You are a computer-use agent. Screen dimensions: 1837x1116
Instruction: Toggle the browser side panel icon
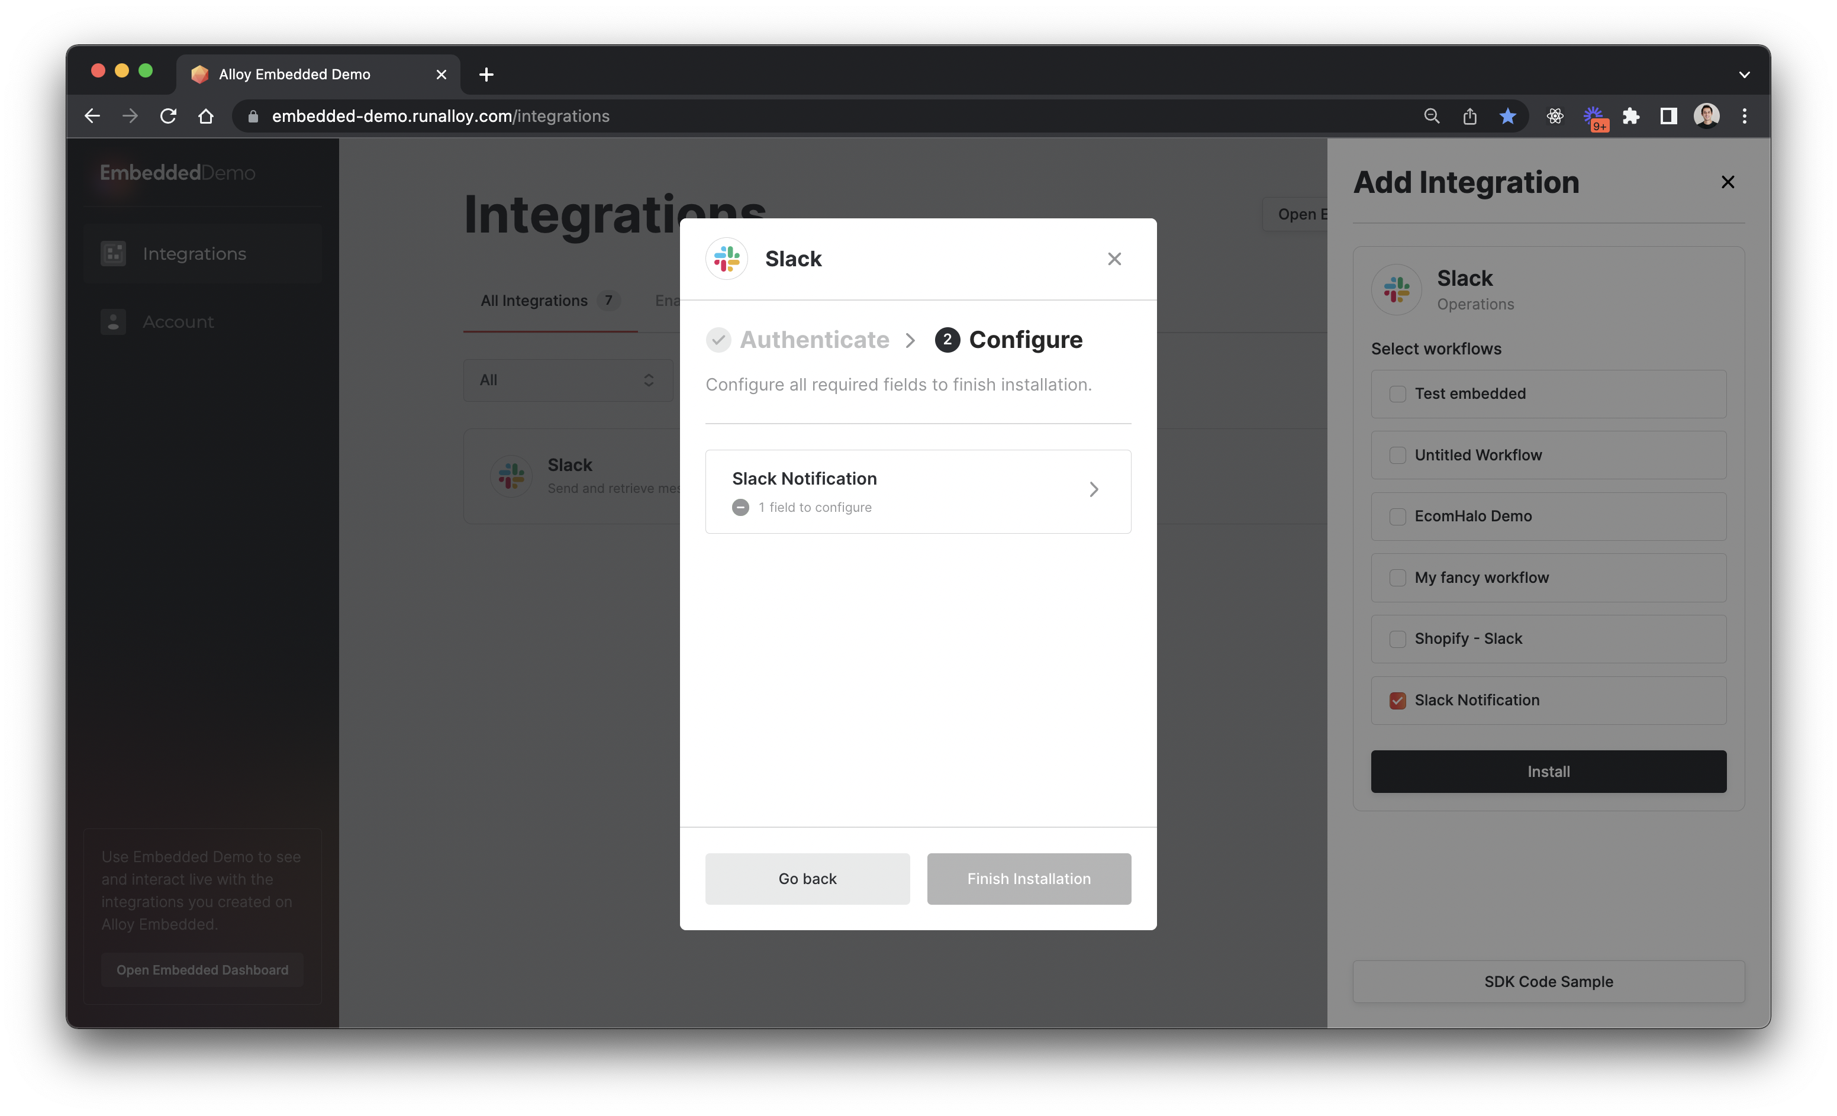[x=1668, y=115]
